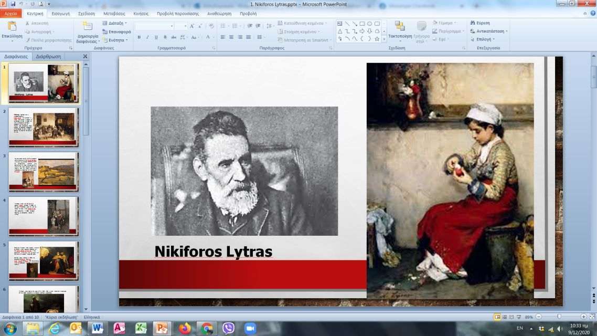Open Firefox from the taskbar
597x336 pixels.
[x=185, y=328]
